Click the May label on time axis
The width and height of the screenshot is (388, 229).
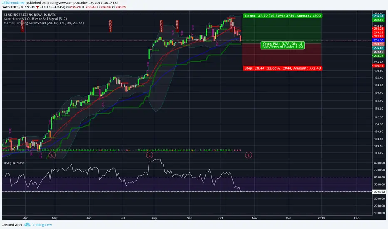pos(55,218)
